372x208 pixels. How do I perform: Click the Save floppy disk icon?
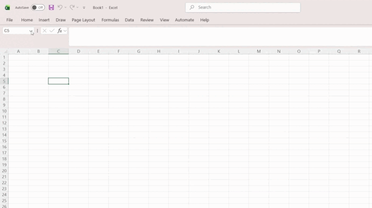51,8
